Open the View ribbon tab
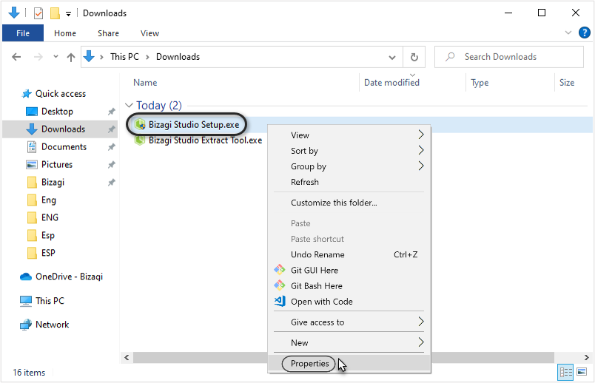 (149, 33)
